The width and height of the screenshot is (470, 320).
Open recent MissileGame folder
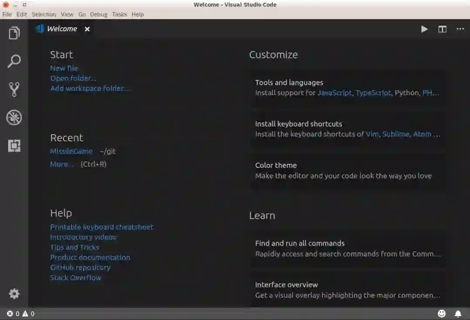[71, 151]
